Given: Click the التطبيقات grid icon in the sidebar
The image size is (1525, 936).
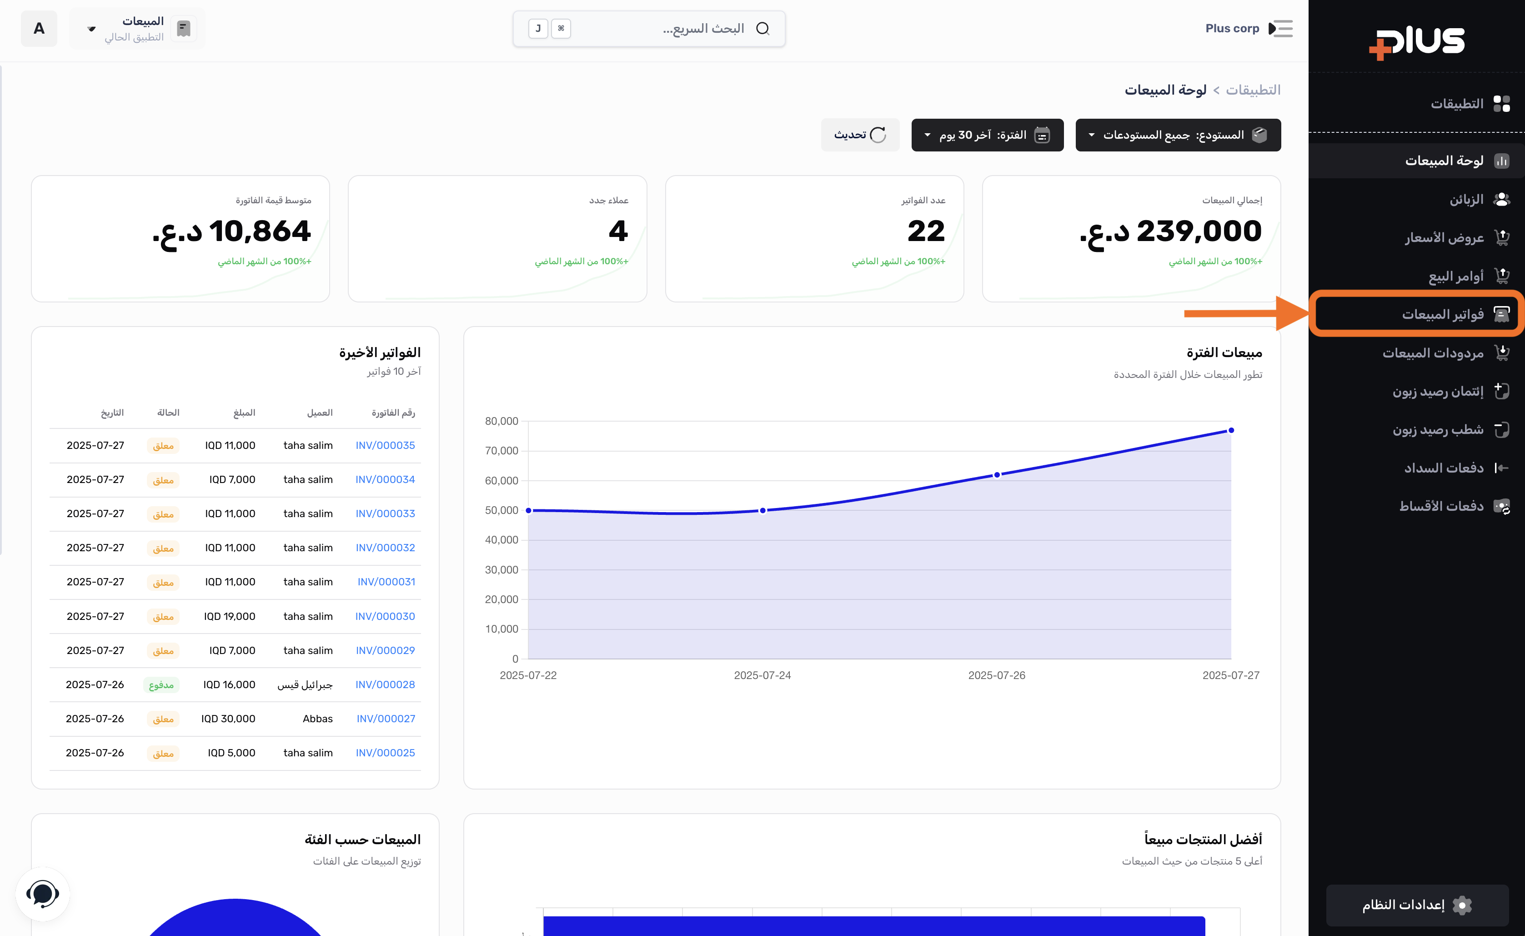Looking at the screenshot, I should (x=1501, y=103).
